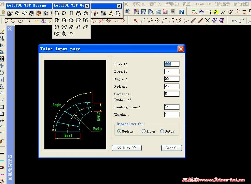Click the 图纸集管理器 vertical panel label

click(10, 167)
